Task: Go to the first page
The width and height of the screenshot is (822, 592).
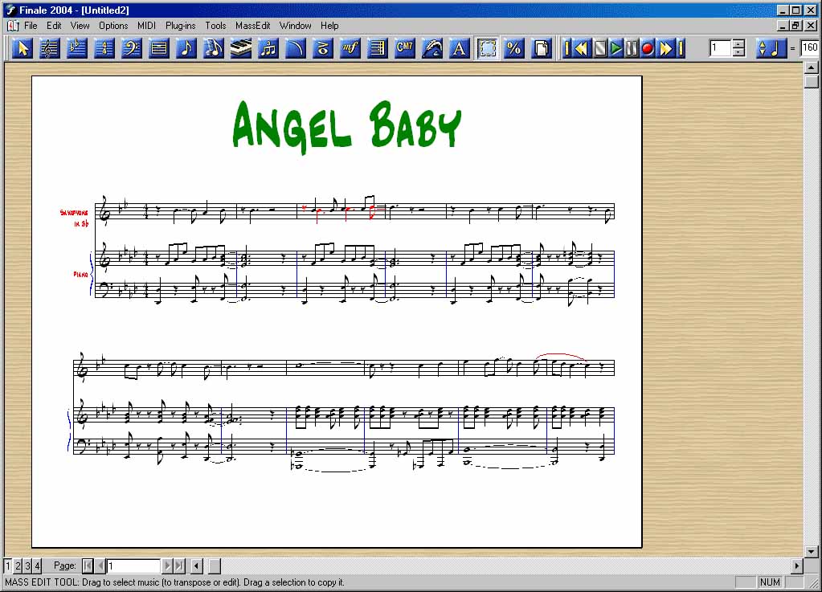Action: (x=88, y=565)
